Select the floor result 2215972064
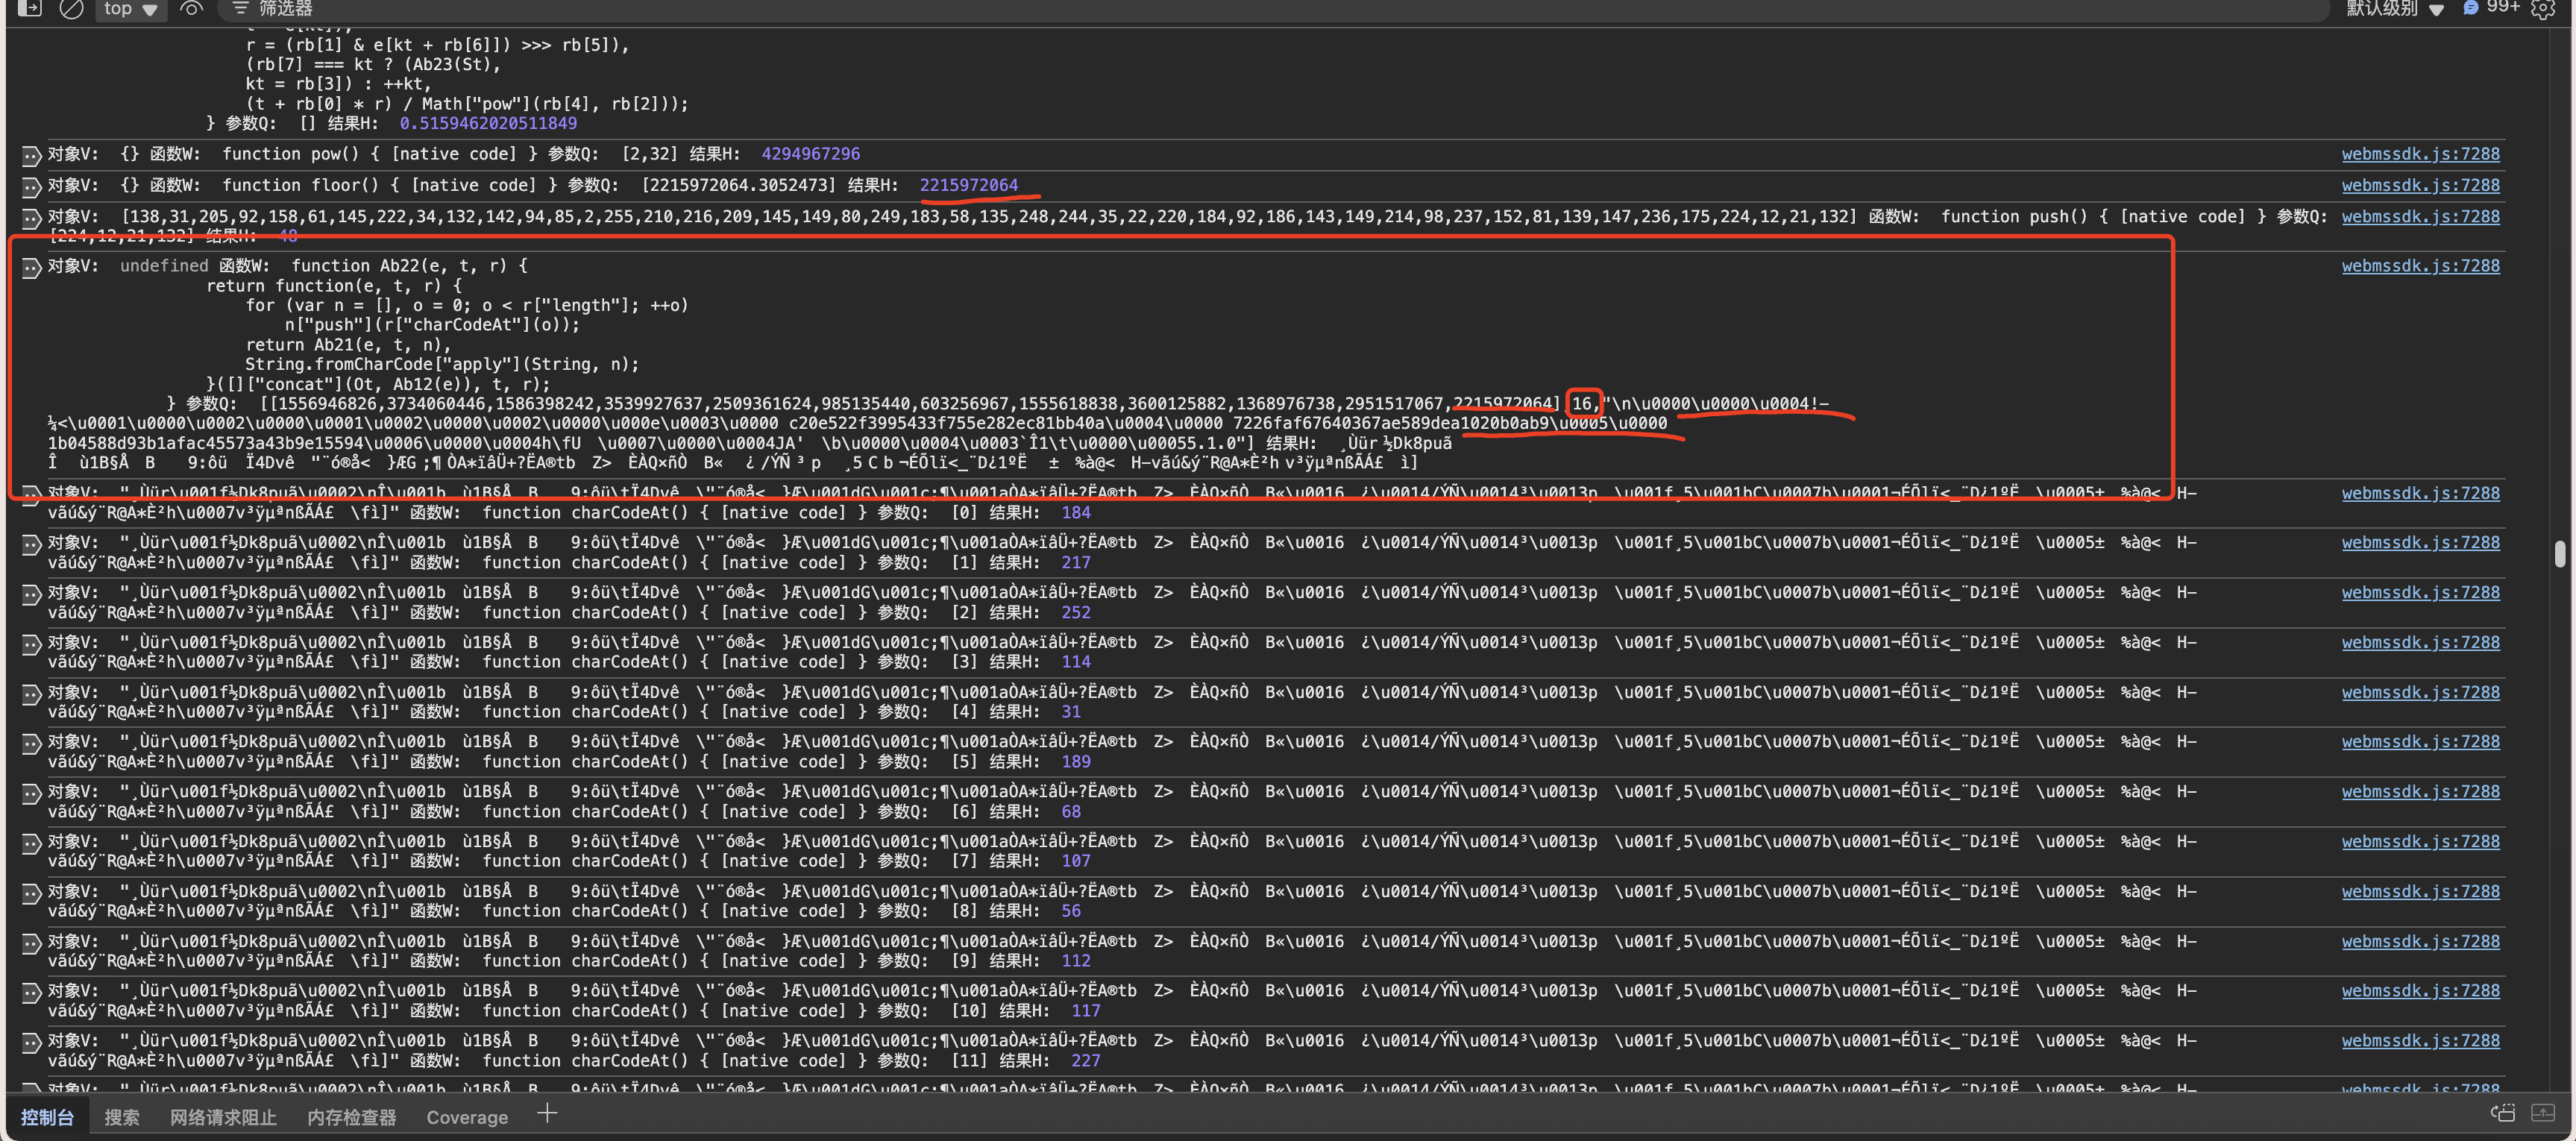This screenshot has height=1141, width=2576. point(968,185)
